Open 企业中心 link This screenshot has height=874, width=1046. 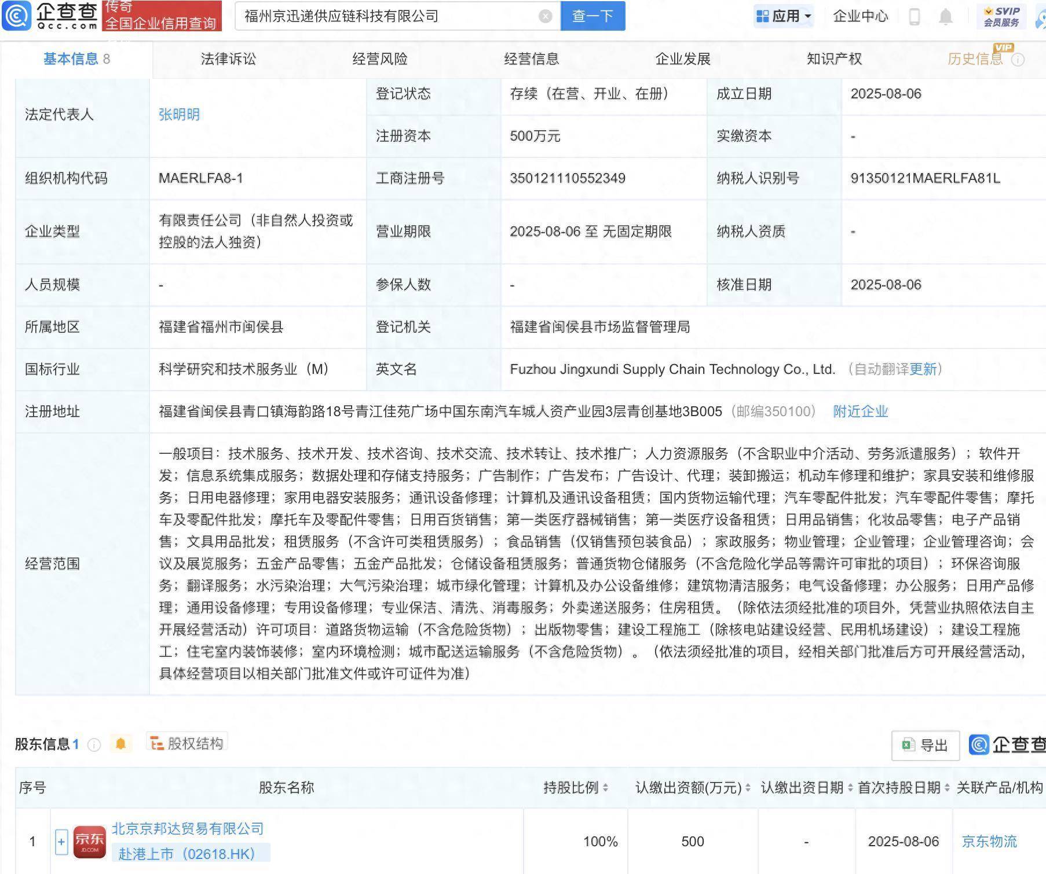click(861, 16)
